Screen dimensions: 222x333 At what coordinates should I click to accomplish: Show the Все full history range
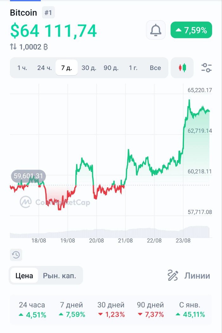pyautogui.click(x=155, y=68)
